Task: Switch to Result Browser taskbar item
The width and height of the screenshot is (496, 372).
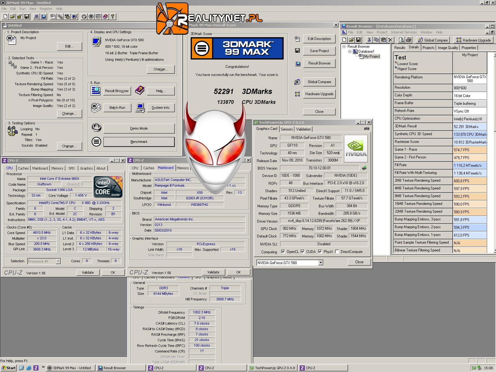Action: coord(121,368)
